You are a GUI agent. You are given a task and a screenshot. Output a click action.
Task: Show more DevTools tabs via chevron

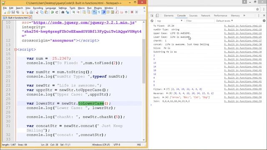pyautogui.click(x=244, y=15)
